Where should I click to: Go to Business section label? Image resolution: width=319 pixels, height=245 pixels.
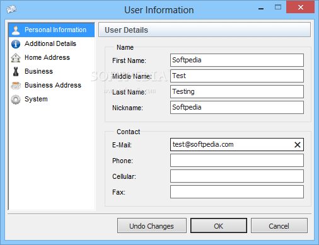coord(38,71)
